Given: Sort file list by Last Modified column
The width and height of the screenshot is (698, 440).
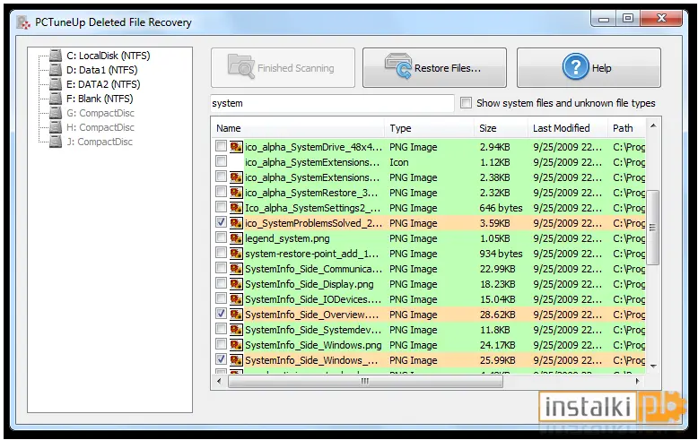Looking at the screenshot, I should (567, 128).
